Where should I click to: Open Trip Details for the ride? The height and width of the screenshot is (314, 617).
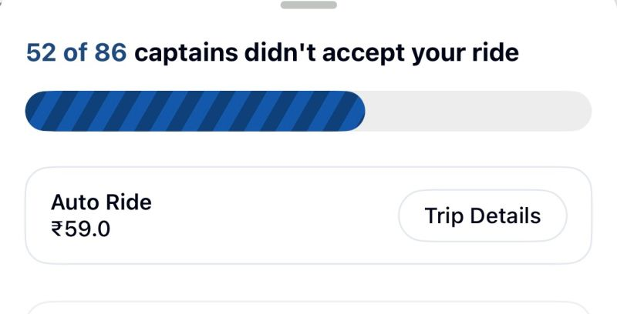tap(482, 215)
